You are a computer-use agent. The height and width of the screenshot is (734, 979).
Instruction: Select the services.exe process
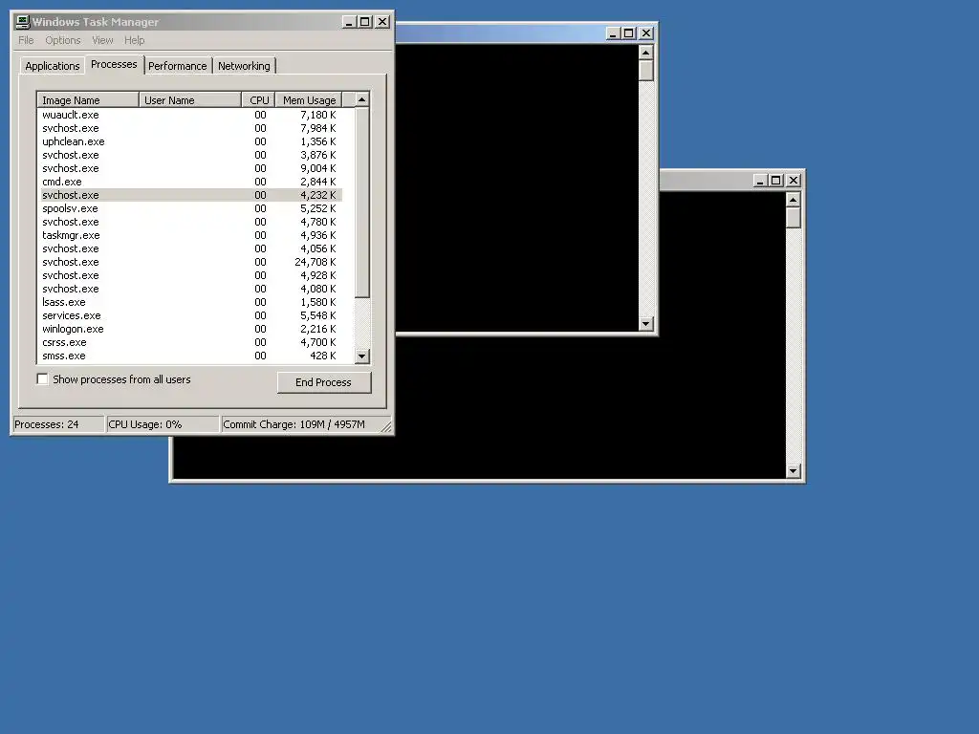191,315
